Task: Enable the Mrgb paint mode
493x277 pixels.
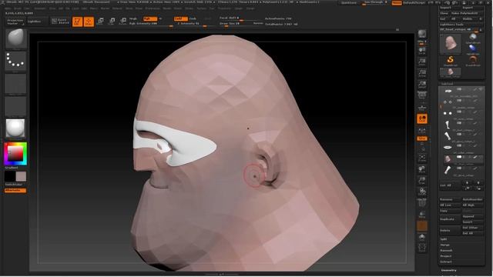Action: point(133,18)
